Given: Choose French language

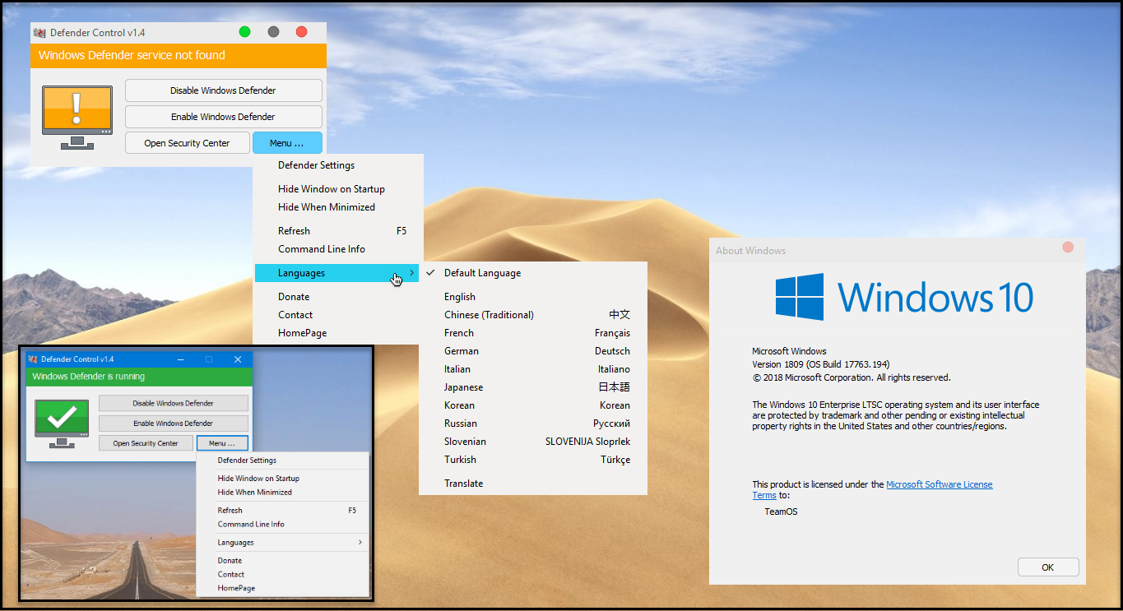Looking at the screenshot, I should (x=533, y=333).
